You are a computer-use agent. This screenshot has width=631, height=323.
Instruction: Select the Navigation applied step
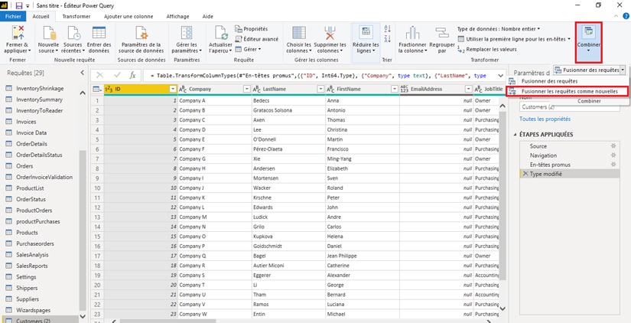[x=543, y=155]
